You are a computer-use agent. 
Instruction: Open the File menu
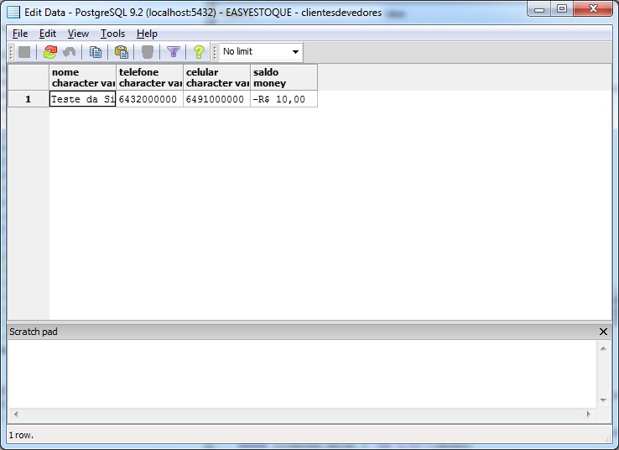tap(20, 34)
